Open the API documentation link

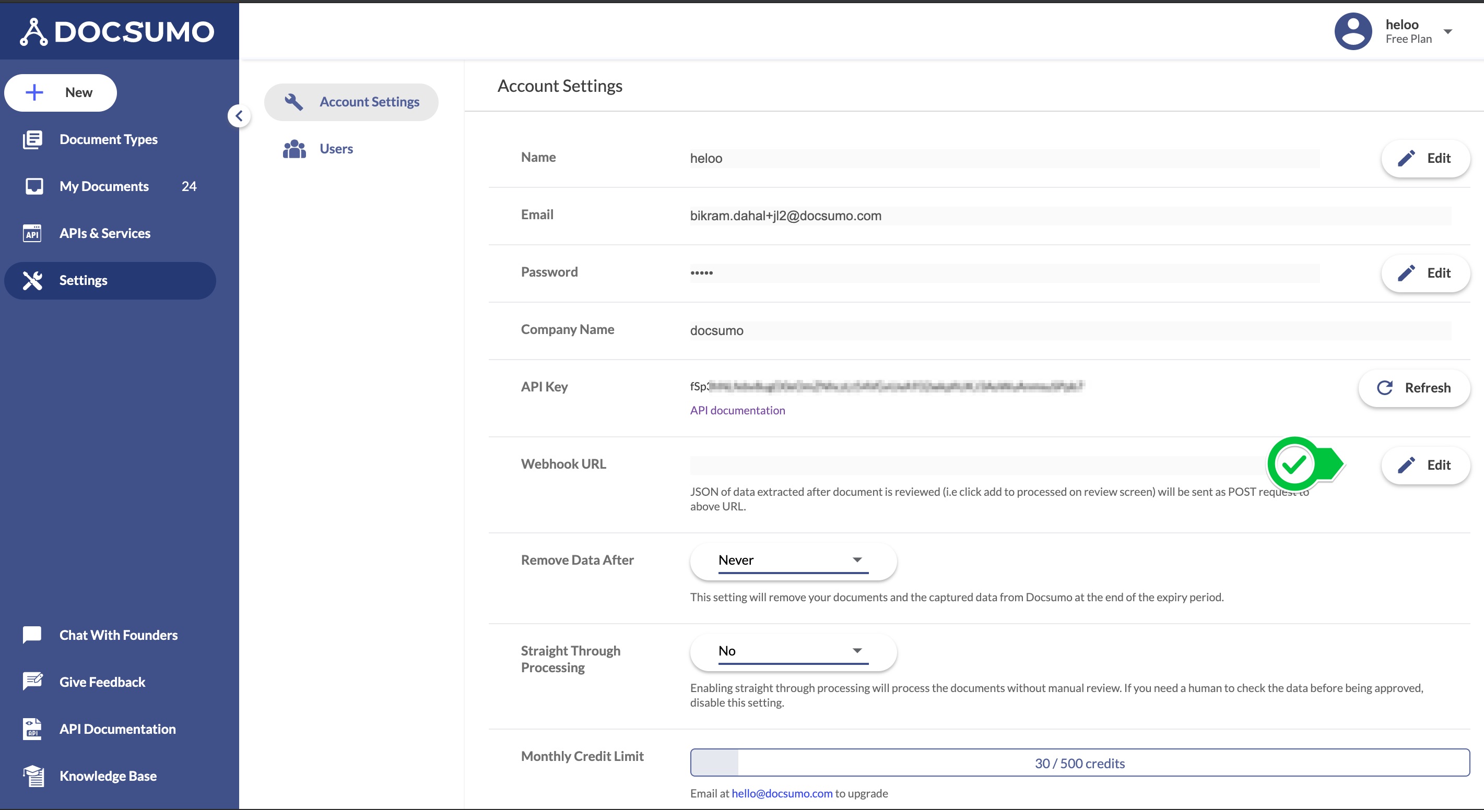pos(737,410)
